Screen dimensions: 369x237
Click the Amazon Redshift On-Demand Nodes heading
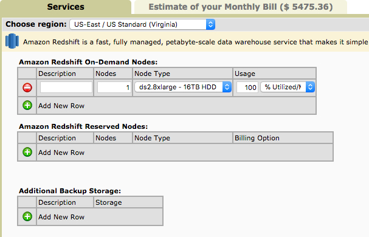pyautogui.click(x=88, y=62)
